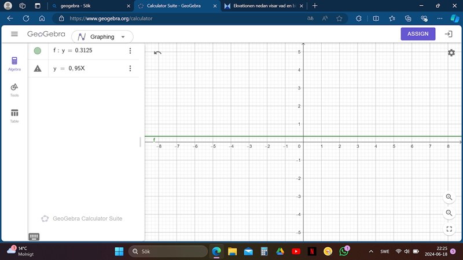
Task: Enter fullscreen graph mode
Action: pos(449,229)
